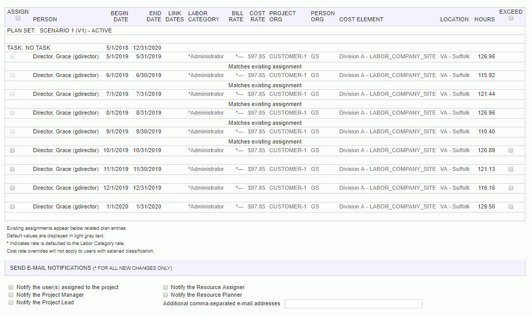This screenshot has height=317, width=532.
Task: Click the LINK DATES column header
Action: [175, 16]
